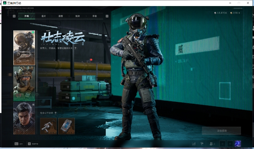
Task: Select the 表情 tab
Action: (x=61, y=16)
